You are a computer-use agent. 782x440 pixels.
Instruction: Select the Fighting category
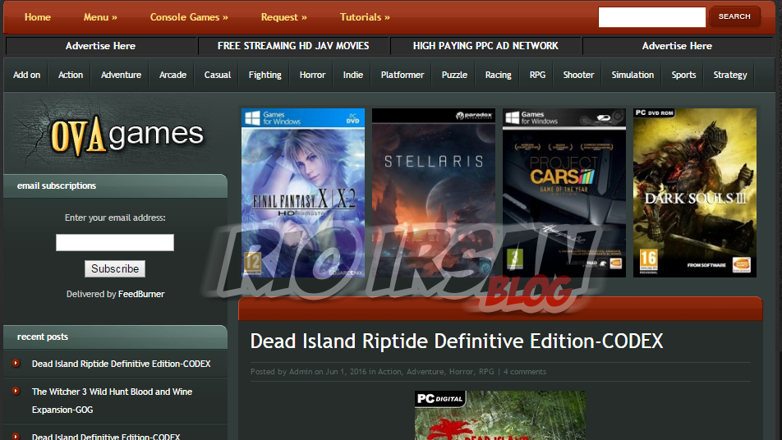point(264,75)
